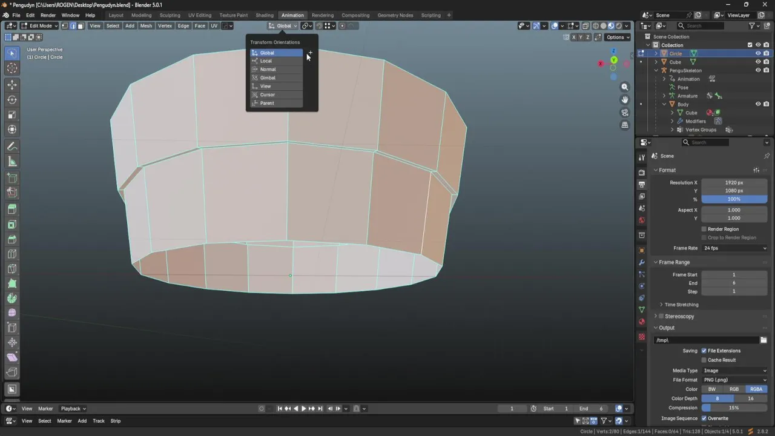This screenshot has height=436, width=775.
Task: Open viewport Options dropdown
Action: (619, 37)
